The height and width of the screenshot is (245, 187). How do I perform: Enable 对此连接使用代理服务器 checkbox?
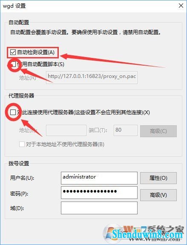coord(13,112)
